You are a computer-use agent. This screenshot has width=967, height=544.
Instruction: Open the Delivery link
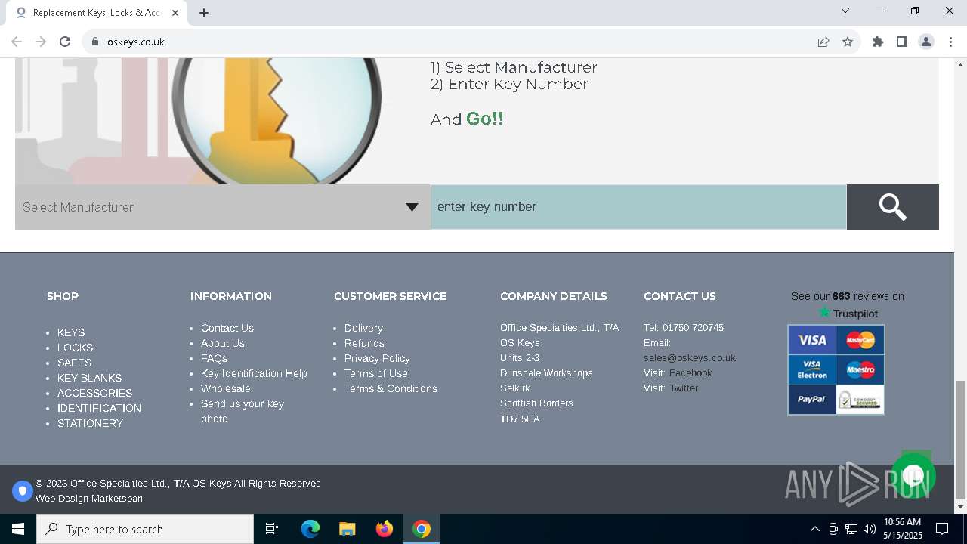[363, 328]
